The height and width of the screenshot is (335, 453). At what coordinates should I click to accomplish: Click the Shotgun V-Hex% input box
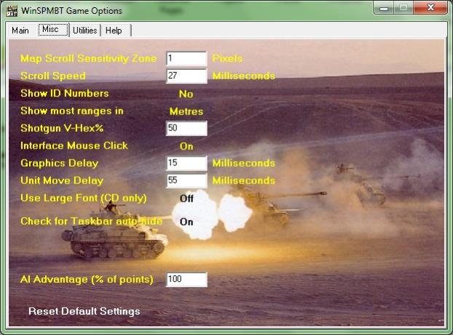coord(186,128)
